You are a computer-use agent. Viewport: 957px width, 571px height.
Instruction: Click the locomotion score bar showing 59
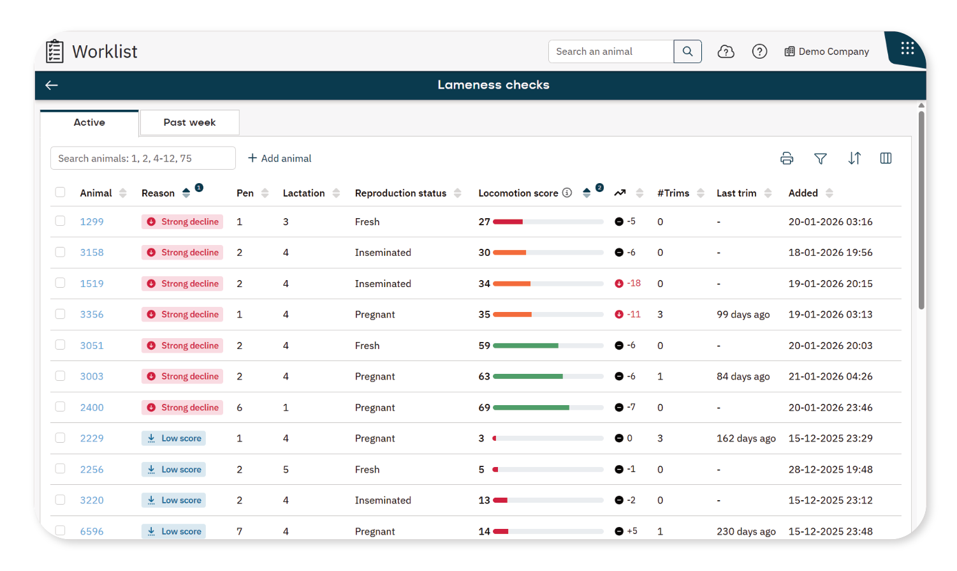(548, 346)
